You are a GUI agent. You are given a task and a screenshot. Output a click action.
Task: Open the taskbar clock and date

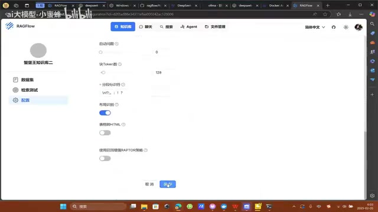[x=366, y=207]
